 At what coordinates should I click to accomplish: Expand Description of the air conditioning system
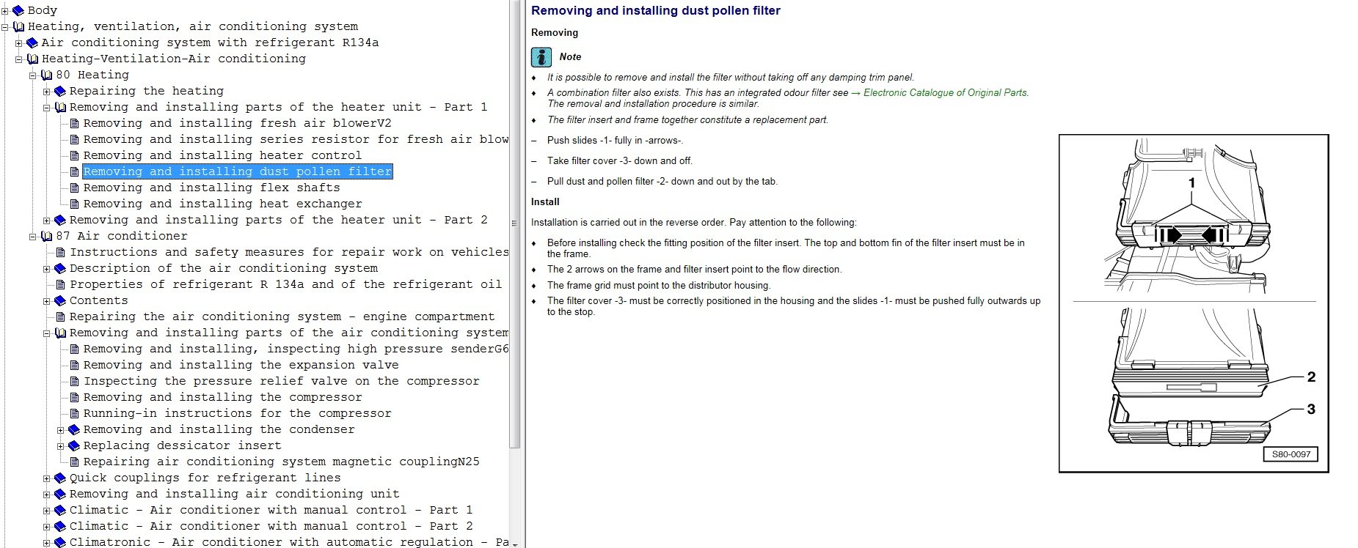click(47, 269)
